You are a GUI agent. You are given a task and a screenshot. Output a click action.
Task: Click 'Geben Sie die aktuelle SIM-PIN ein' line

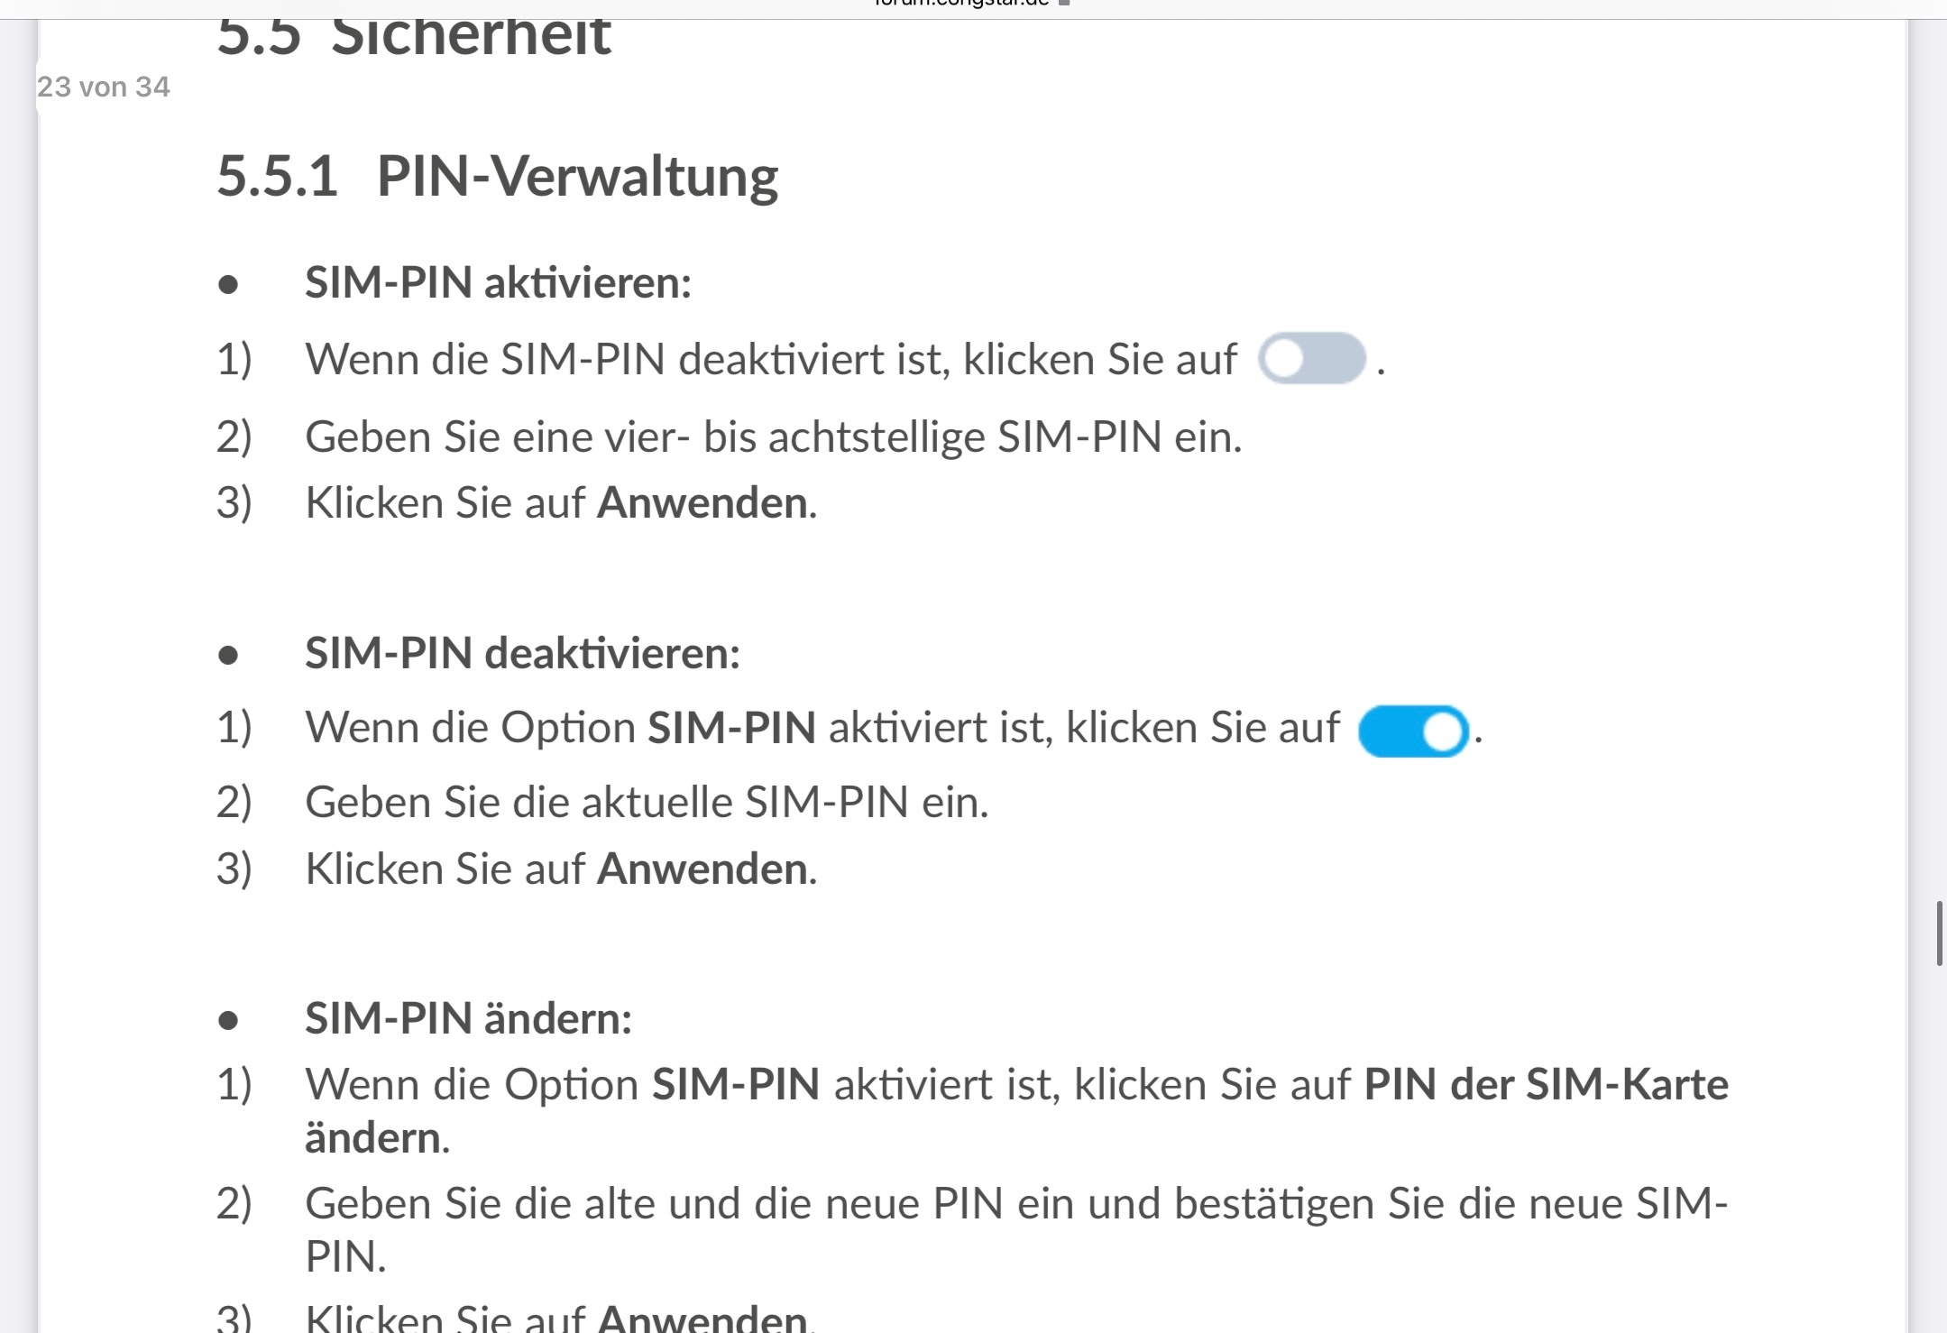pyautogui.click(x=647, y=802)
